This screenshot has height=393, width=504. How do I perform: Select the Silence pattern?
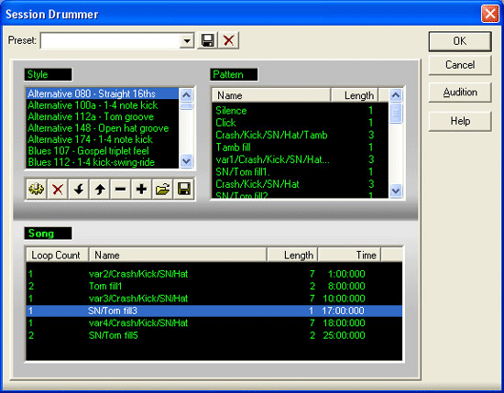(301, 111)
